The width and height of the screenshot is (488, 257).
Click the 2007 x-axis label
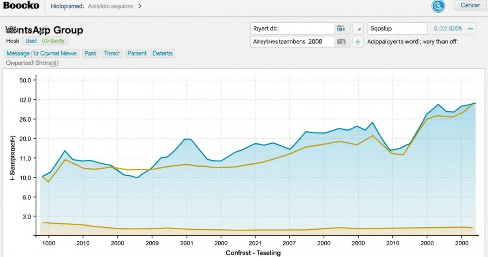(x=289, y=243)
